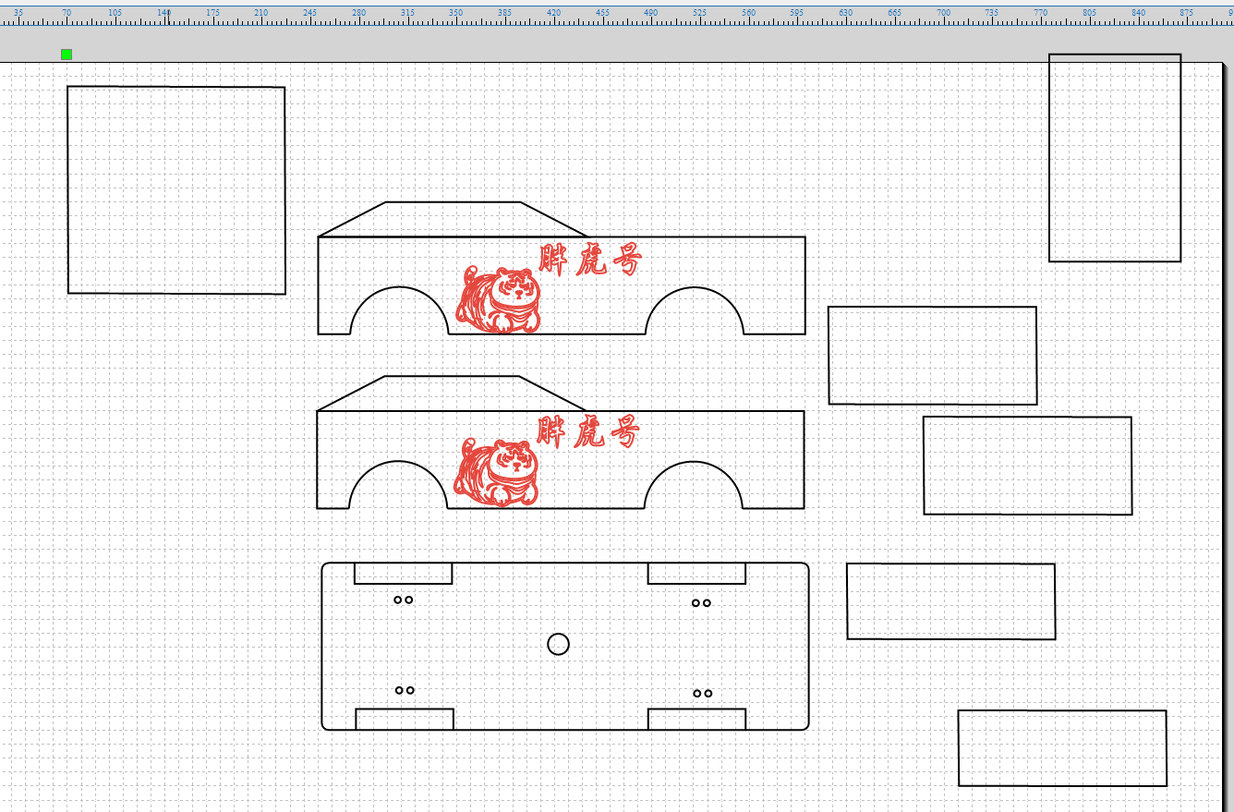Select the upper red 胖虎号 text
1234x812 pixels.
point(589,260)
